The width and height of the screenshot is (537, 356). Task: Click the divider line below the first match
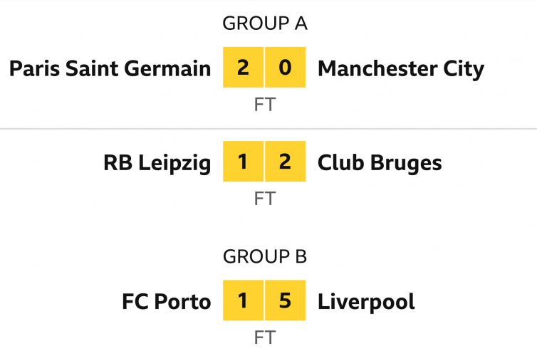pyautogui.click(x=268, y=129)
